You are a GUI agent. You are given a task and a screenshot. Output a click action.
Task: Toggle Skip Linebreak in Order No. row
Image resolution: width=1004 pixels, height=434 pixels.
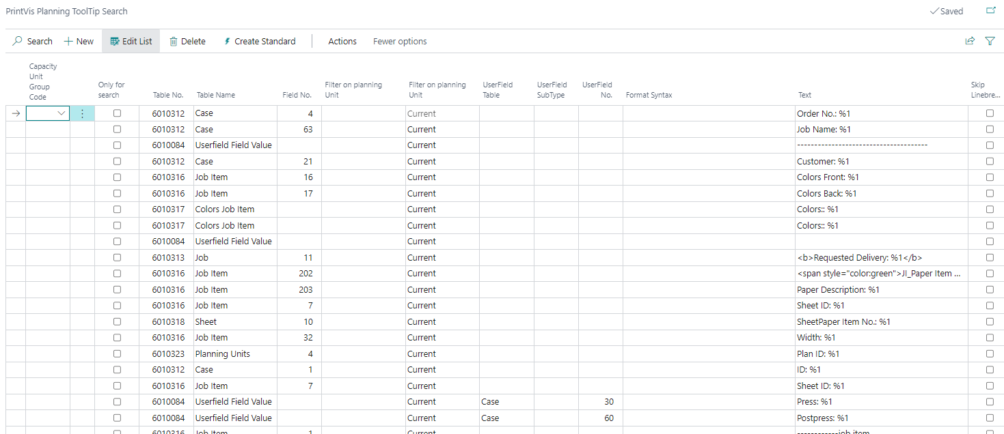990,113
